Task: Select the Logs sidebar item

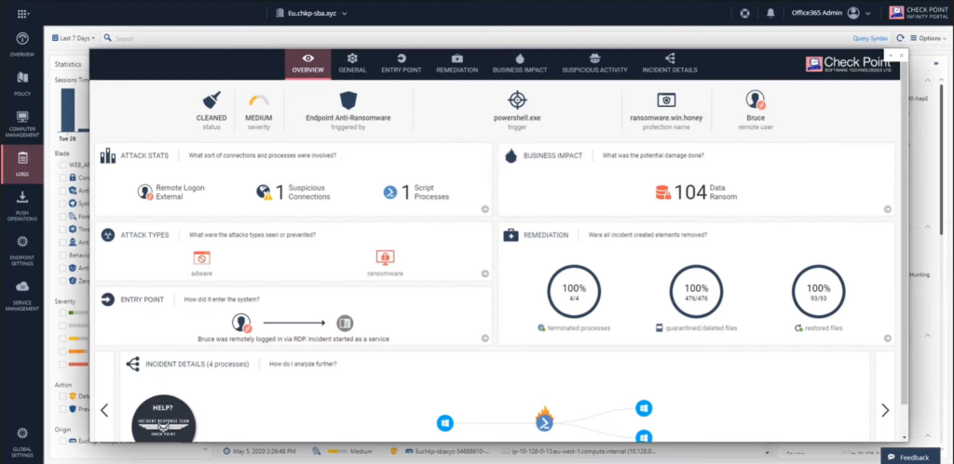Action: tap(22, 164)
